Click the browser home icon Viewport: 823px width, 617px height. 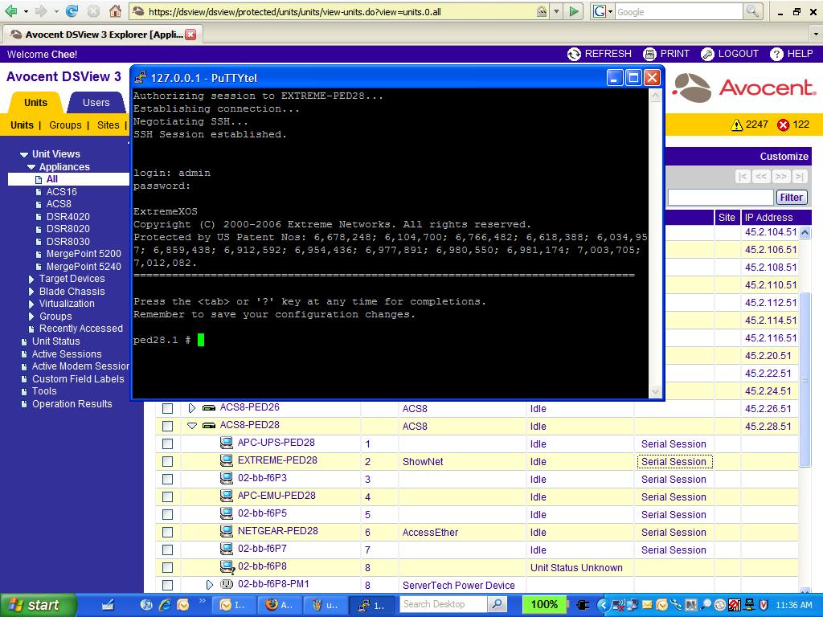116,11
